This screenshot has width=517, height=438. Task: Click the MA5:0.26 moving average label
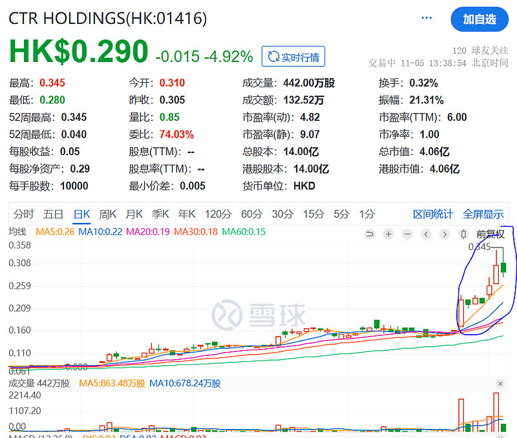tap(55, 232)
